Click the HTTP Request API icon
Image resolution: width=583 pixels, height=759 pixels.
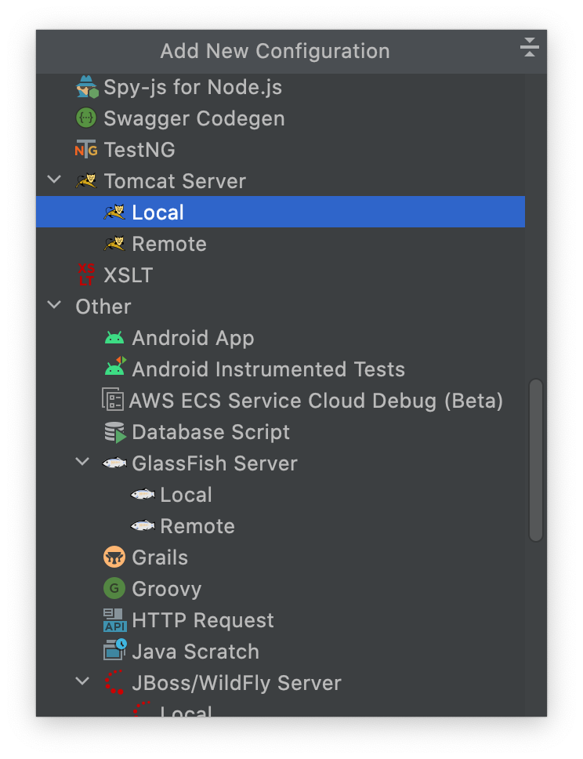(114, 620)
